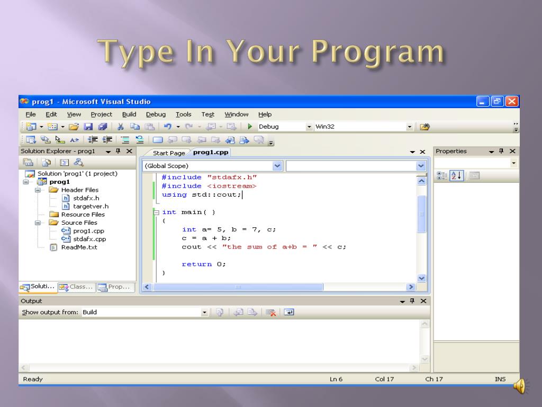Toggle auto-hide pin on Solution Explorer

pos(118,151)
